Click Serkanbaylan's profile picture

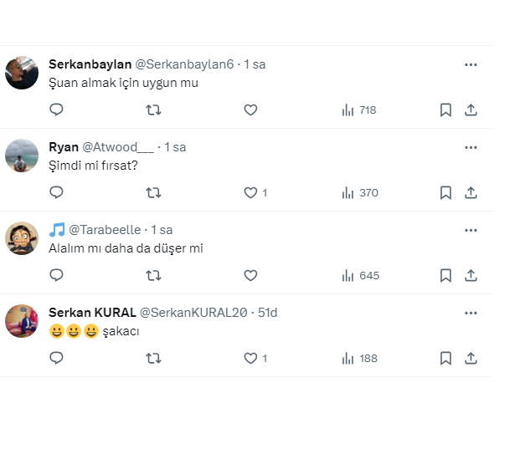click(x=22, y=73)
